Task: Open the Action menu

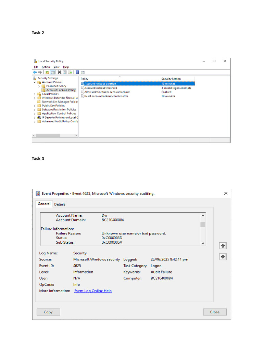Action: [46, 67]
